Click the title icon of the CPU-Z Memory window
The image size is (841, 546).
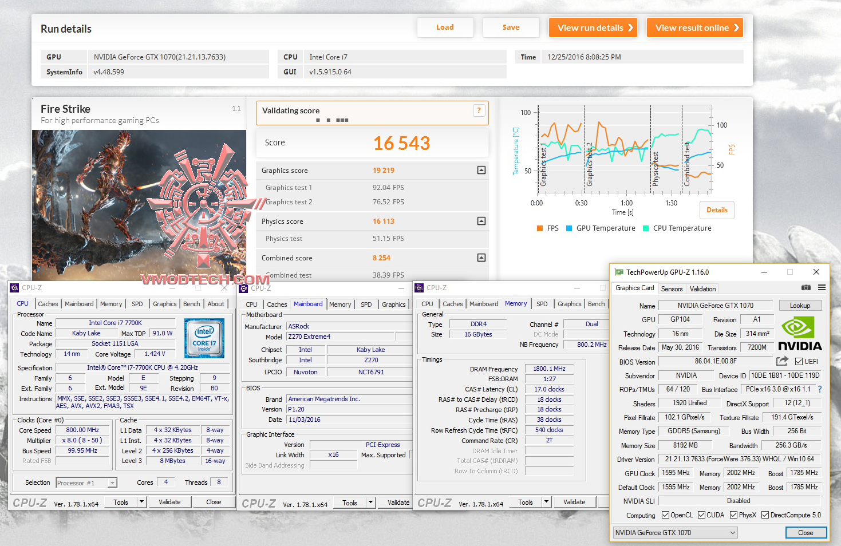click(x=419, y=288)
